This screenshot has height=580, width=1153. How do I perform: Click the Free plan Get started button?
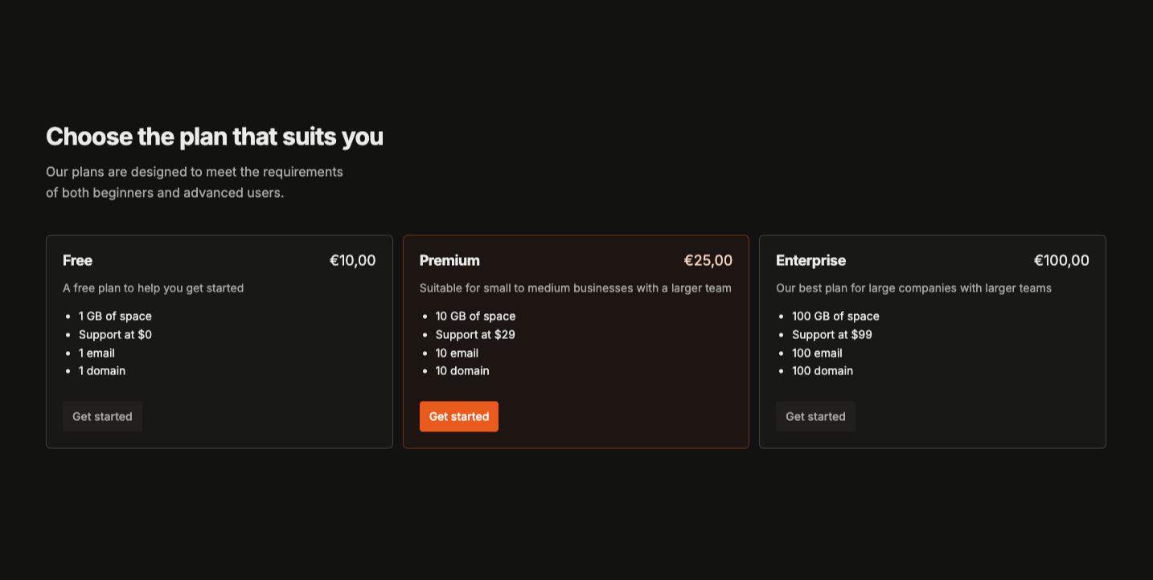(x=102, y=416)
